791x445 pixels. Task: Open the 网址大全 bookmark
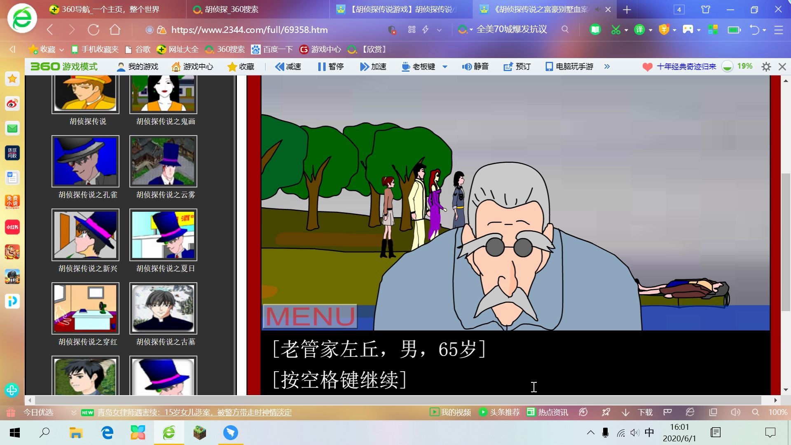(x=178, y=49)
